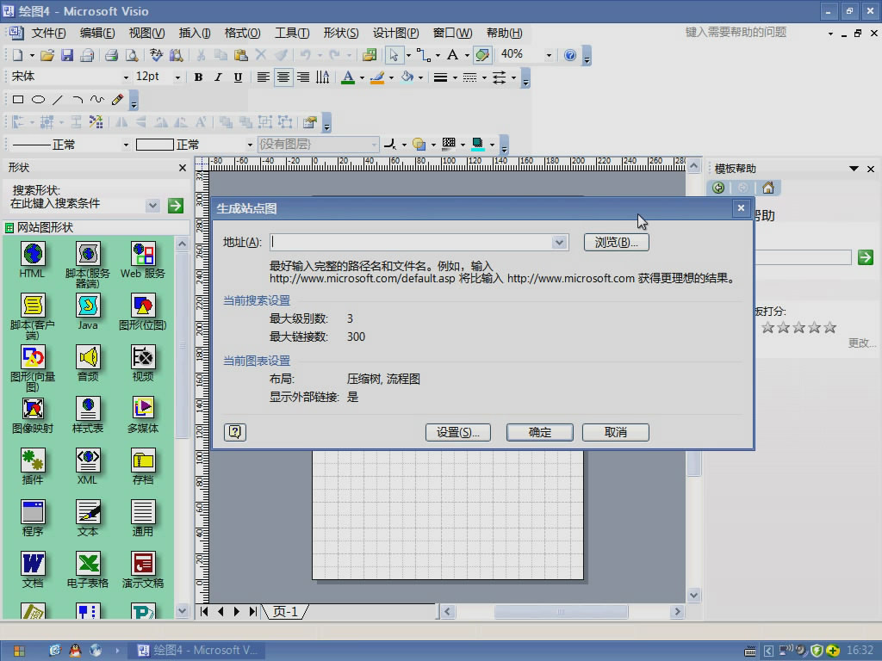
Task: Select the Ellipse drawing tool
Action: (38, 100)
